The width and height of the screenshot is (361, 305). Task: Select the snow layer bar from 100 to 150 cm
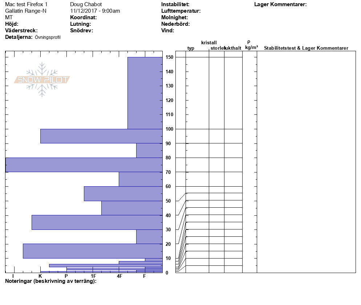(145, 93)
